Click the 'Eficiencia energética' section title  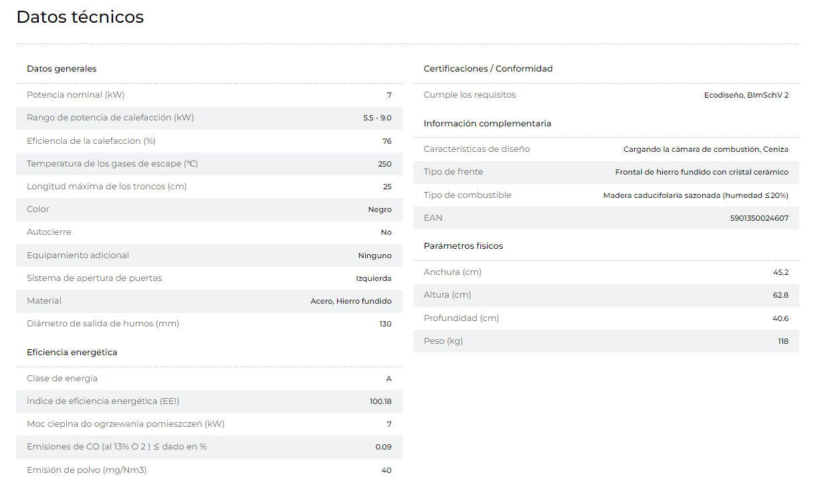[72, 353]
